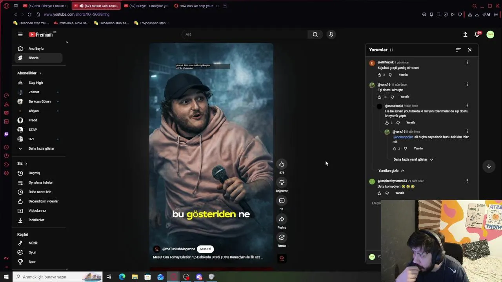
Task: Select Shorts in the sidebar
Action: tap(38, 58)
